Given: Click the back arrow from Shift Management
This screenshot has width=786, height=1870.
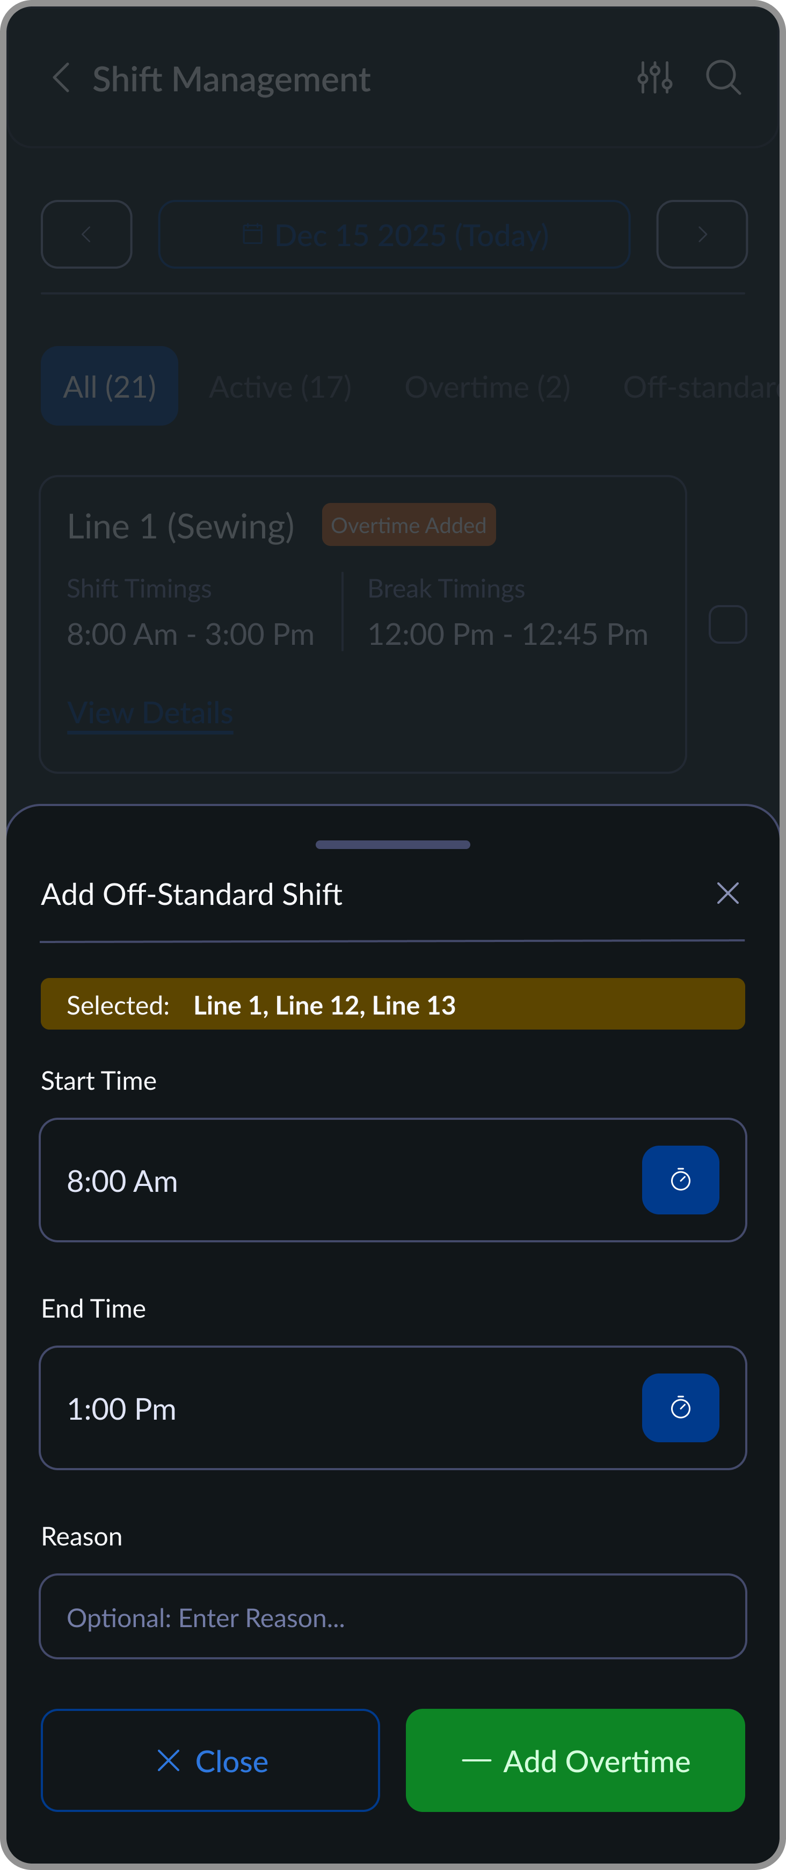Looking at the screenshot, I should 62,79.
